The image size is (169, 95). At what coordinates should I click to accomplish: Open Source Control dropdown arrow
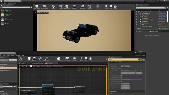(49, 7)
